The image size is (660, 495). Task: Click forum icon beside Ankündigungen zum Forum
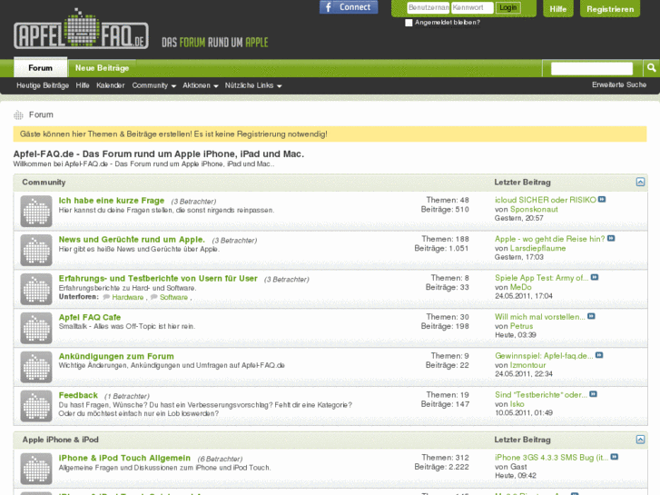coord(36,367)
